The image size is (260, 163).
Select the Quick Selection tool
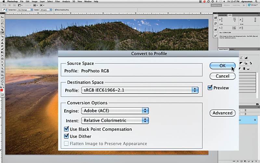point(2,27)
